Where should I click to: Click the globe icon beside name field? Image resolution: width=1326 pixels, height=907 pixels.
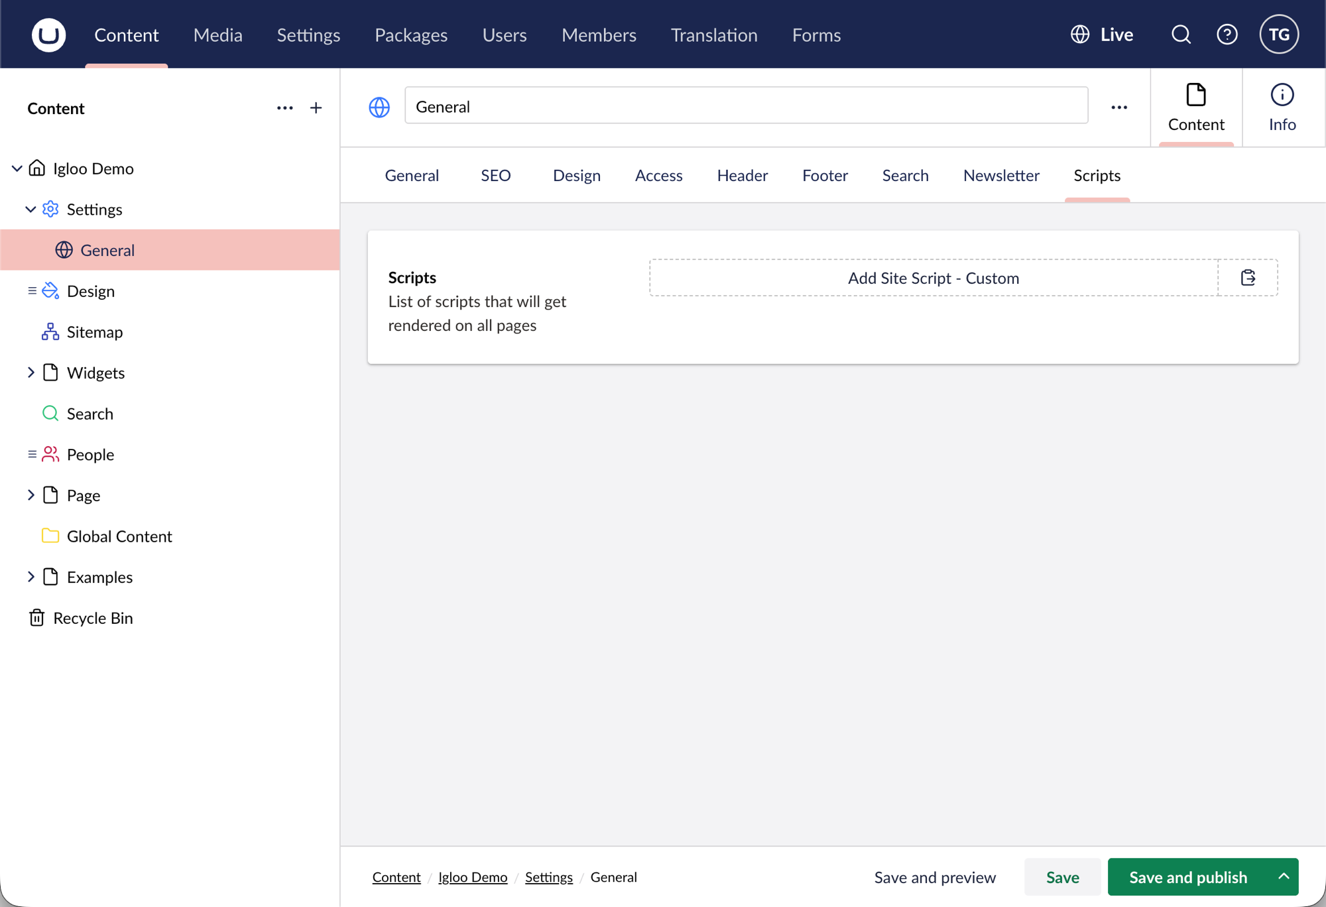(379, 107)
